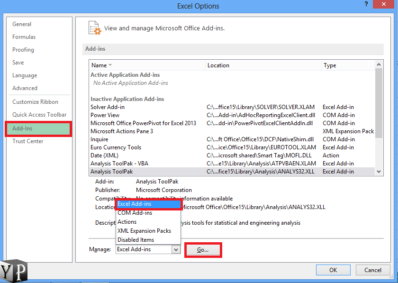Open the Quick Access Toolbar category
The width and height of the screenshot is (398, 283).
[39, 115]
